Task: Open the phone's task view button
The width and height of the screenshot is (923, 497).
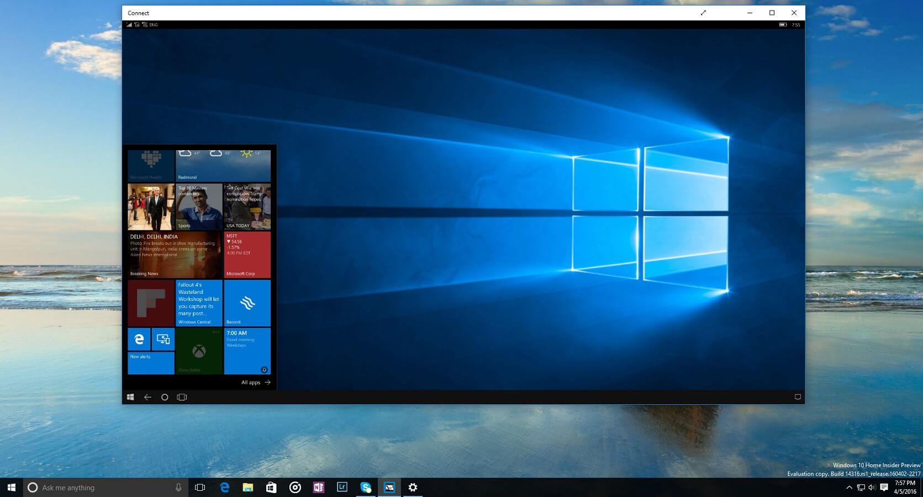Action: pos(182,396)
